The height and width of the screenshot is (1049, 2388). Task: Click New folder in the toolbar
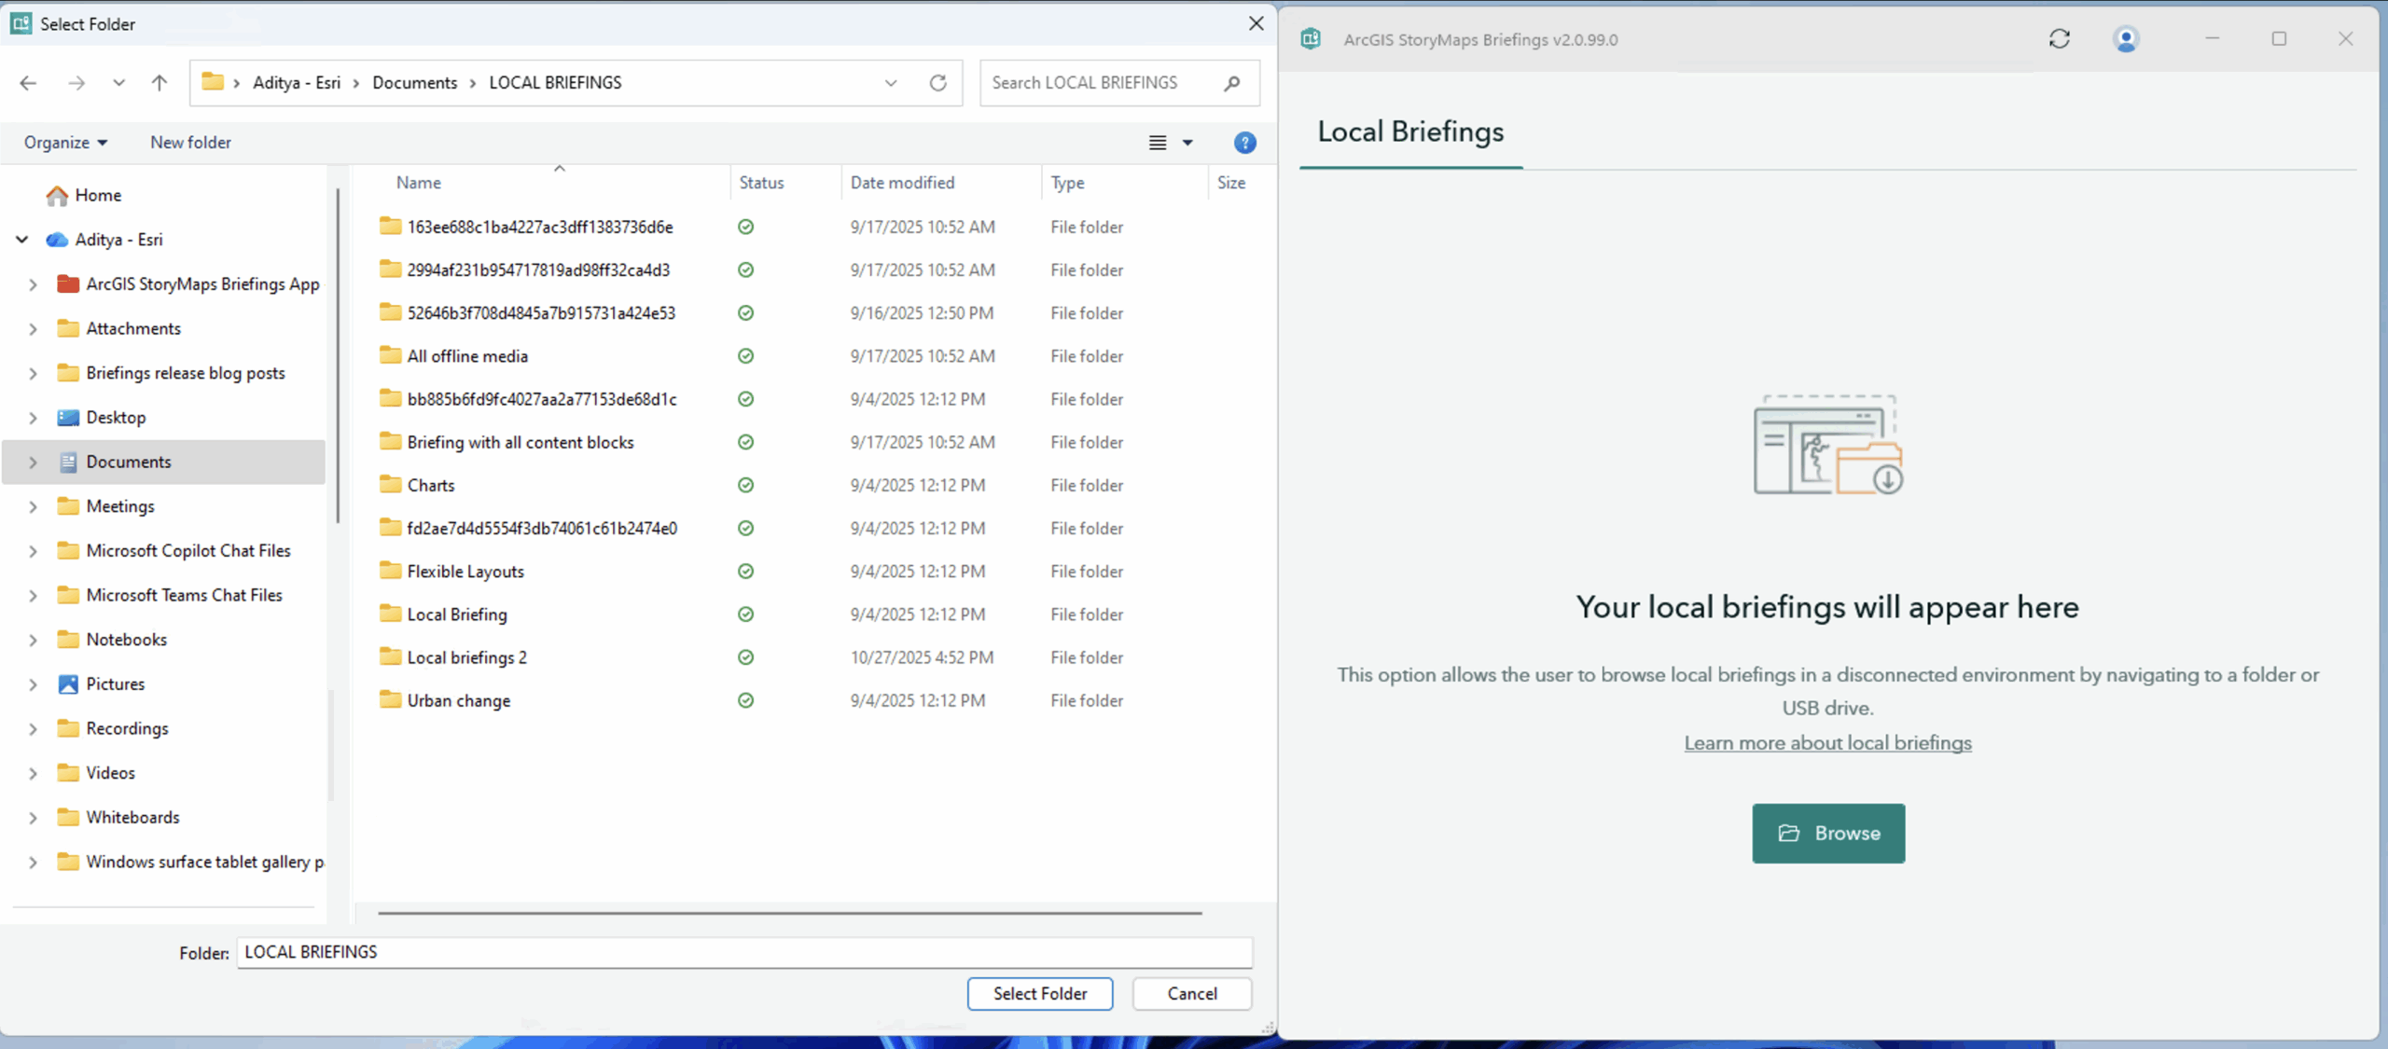coord(190,143)
